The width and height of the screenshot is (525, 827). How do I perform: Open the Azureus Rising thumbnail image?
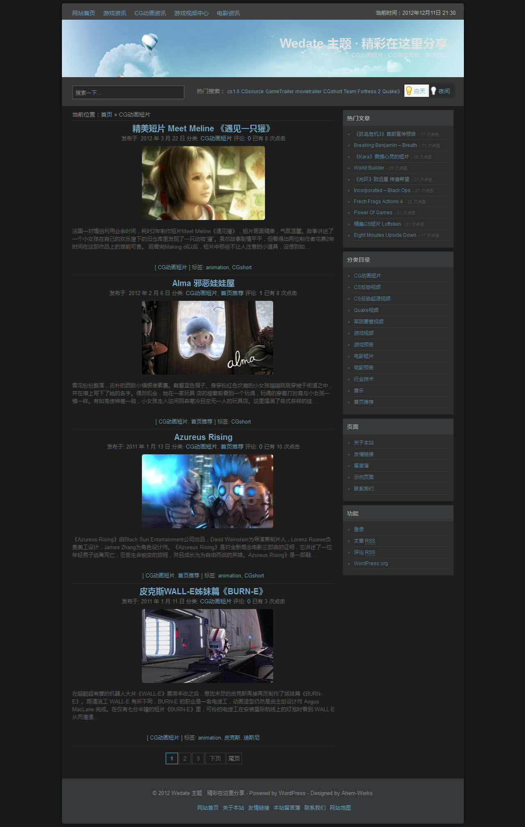pyautogui.click(x=208, y=491)
